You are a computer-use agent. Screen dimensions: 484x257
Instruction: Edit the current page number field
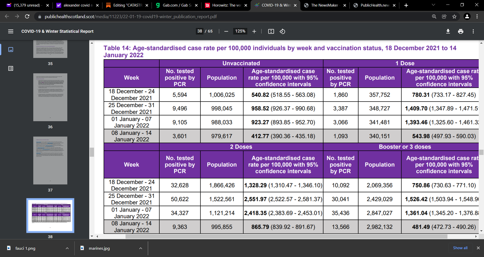[x=200, y=31]
